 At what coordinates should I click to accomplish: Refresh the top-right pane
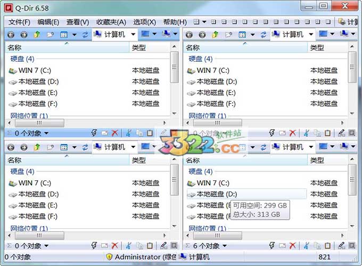click(x=264, y=35)
